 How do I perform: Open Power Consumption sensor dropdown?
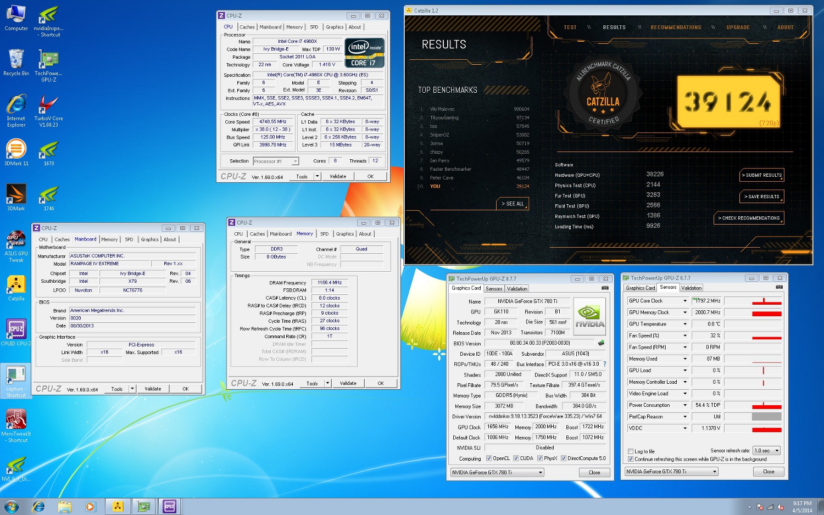pos(685,405)
